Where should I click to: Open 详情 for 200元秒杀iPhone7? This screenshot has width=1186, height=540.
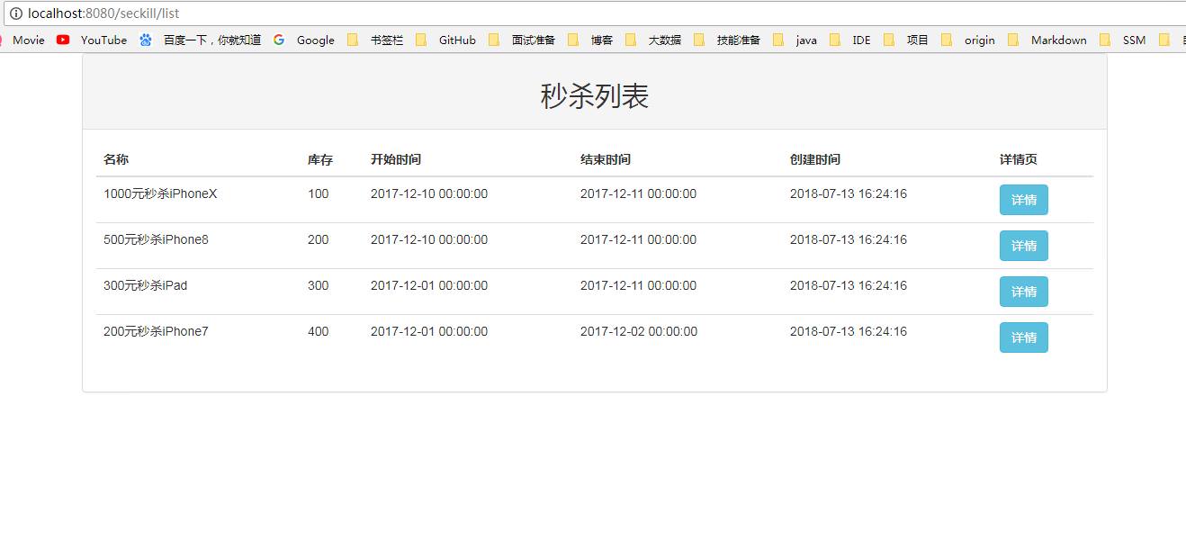(x=1024, y=337)
